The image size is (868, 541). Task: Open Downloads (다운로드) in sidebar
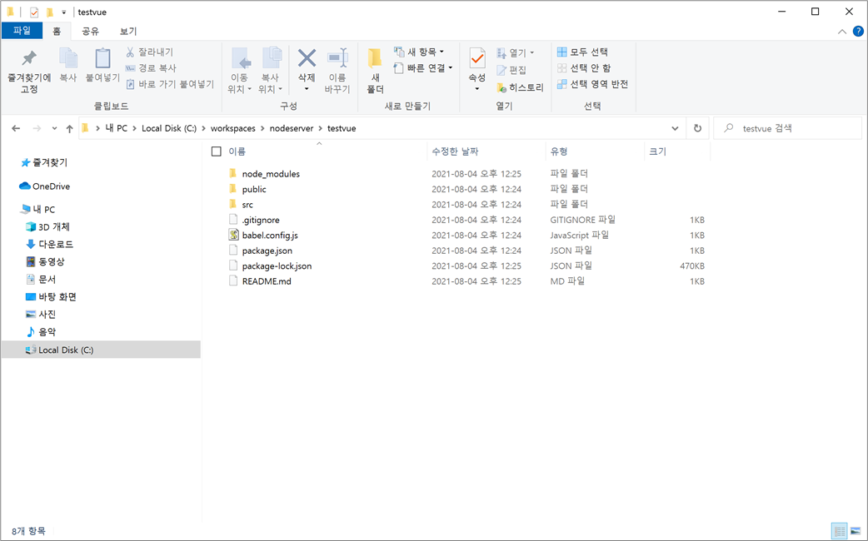coord(49,245)
